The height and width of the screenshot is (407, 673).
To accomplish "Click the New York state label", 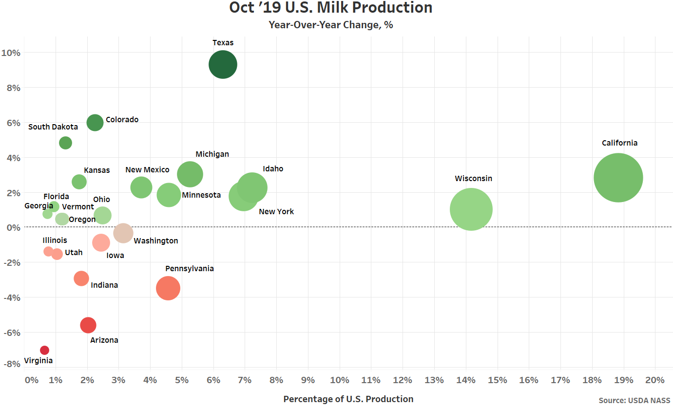I will pos(276,212).
